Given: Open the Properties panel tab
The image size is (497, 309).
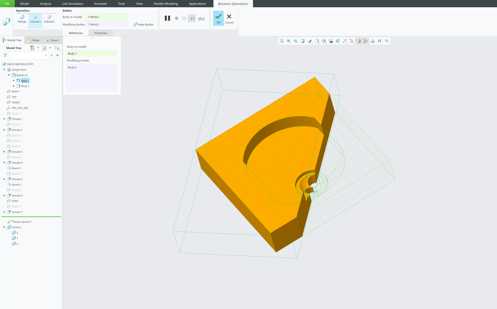Looking at the screenshot, I should point(101,33).
